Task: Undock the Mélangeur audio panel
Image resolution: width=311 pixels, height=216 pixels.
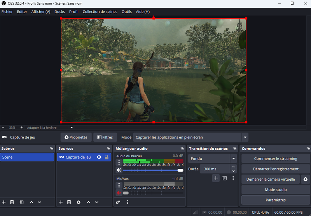Action: pos(182,149)
